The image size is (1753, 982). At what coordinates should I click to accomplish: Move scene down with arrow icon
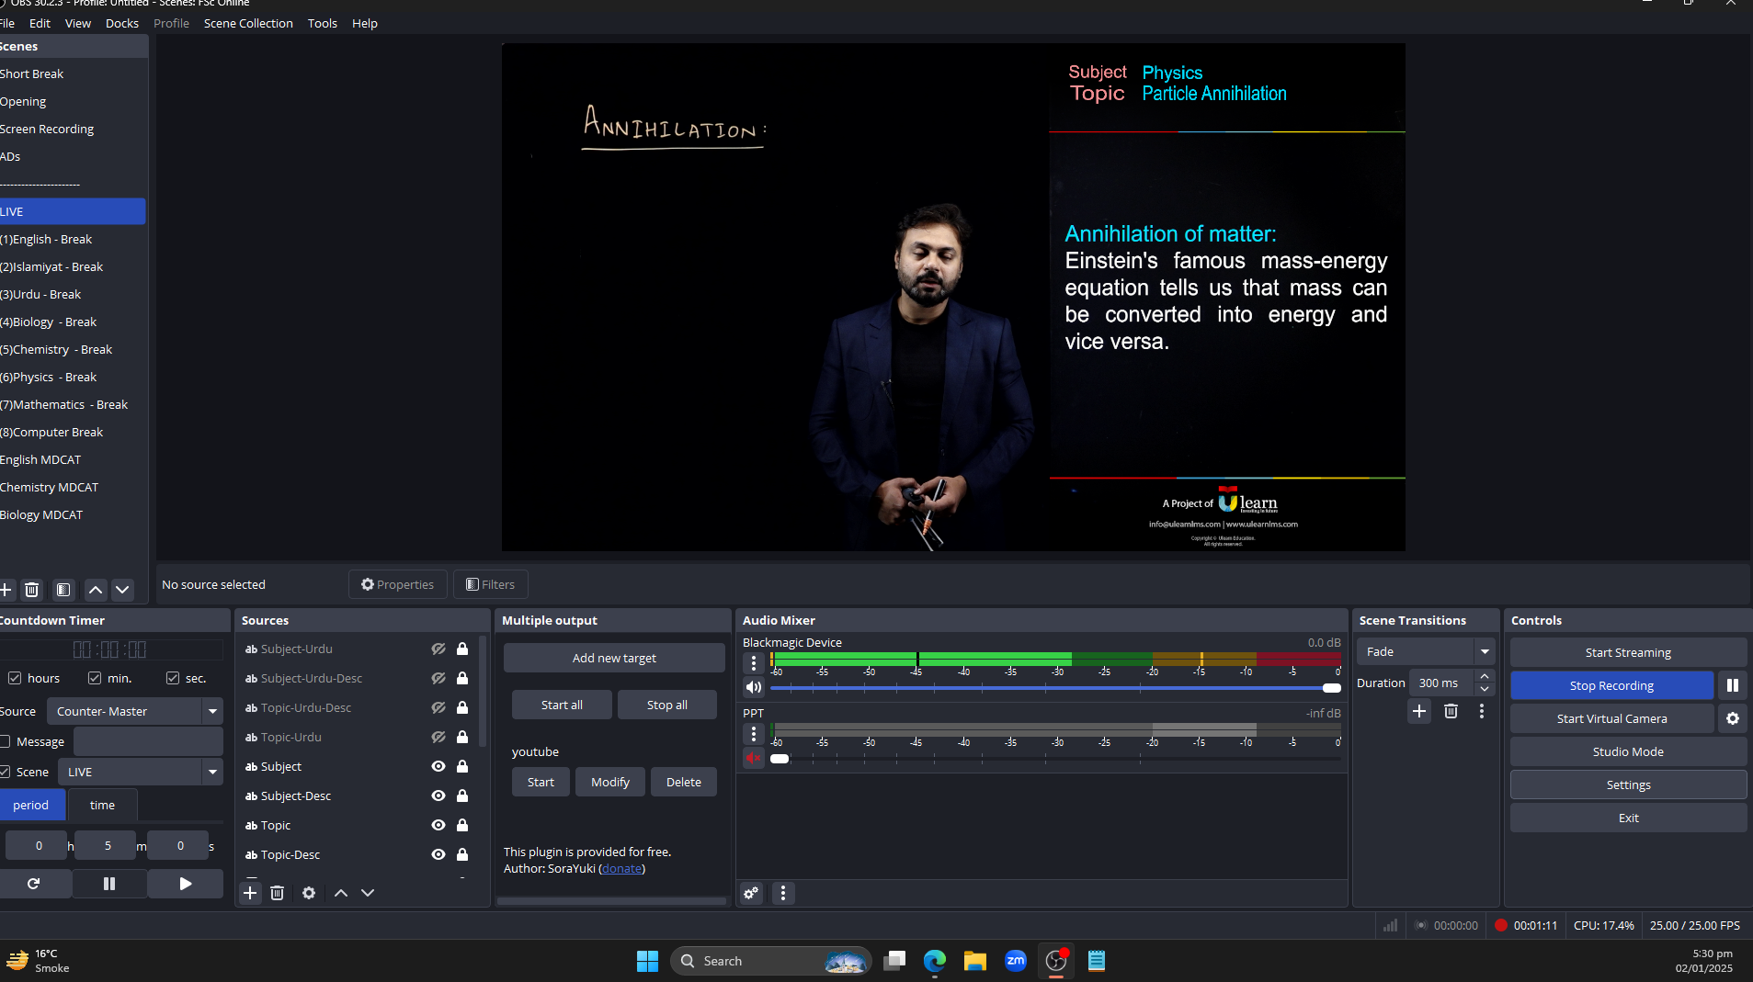tap(122, 590)
